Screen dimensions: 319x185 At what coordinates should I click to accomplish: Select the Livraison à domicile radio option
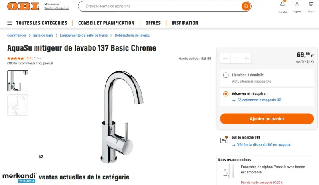pos(226,75)
